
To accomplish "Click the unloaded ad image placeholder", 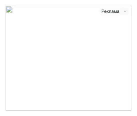I will pyautogui.click(x=9, y=9).
